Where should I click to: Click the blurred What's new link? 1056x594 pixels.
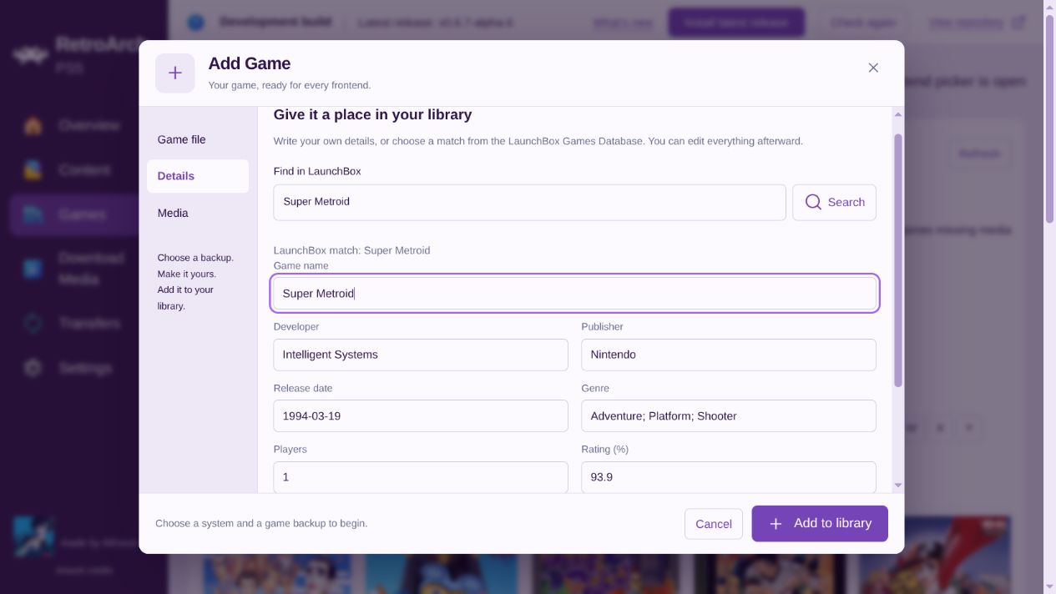click(x=623, y=23)
